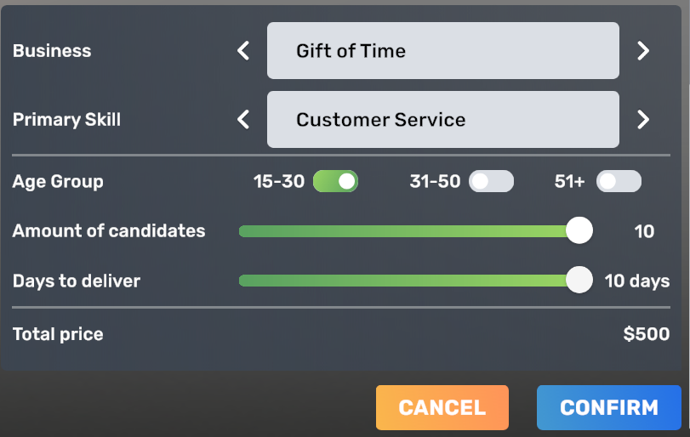Click the Amount of candidates slider handle
Viewport: 690px width, 437px height.
(x=579, y=230)
